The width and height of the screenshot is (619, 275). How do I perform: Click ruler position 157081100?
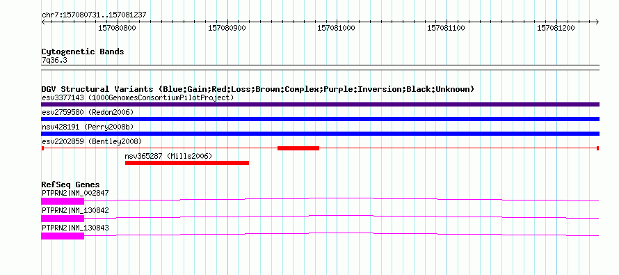coord(446,28)
